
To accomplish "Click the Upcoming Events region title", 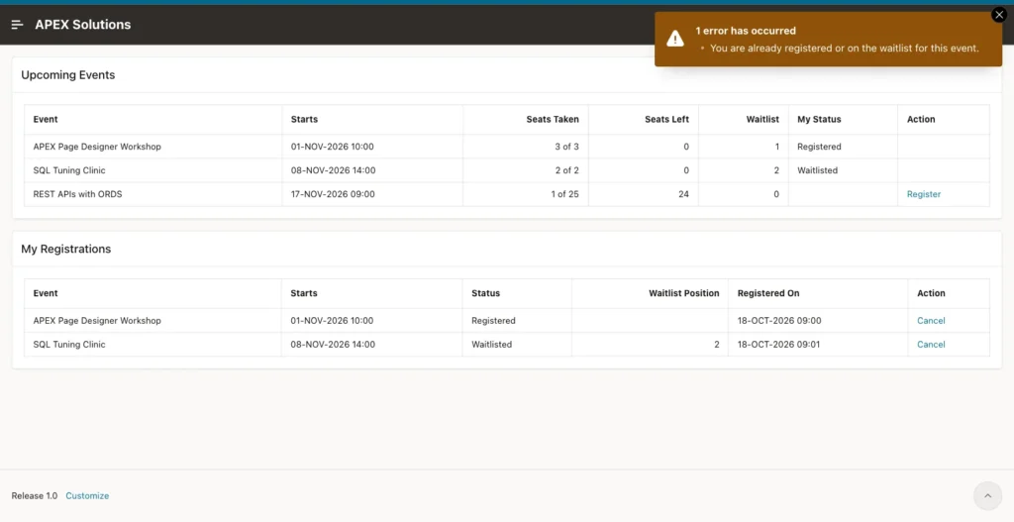I will [x=68, y=75].
